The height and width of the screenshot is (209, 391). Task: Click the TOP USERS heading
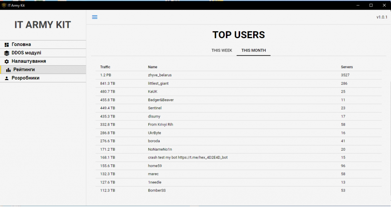click(239, 35)
